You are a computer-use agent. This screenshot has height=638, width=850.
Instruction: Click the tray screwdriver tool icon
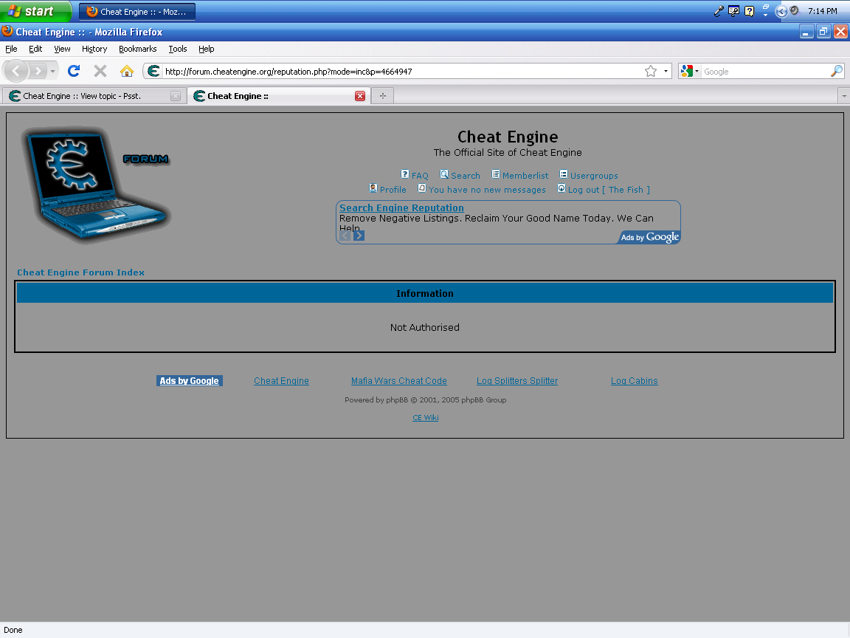pyautogui.click(x=719, y=11)
